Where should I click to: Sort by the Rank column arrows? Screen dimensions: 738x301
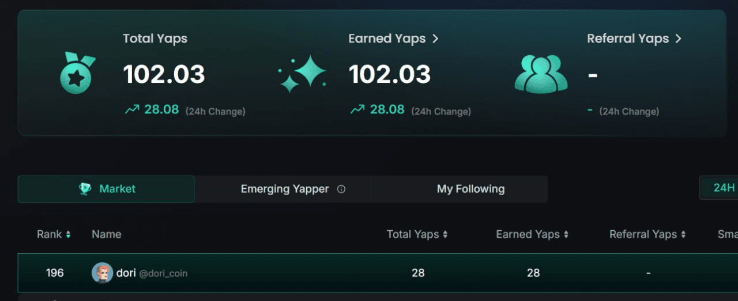(x=68, y=234)
